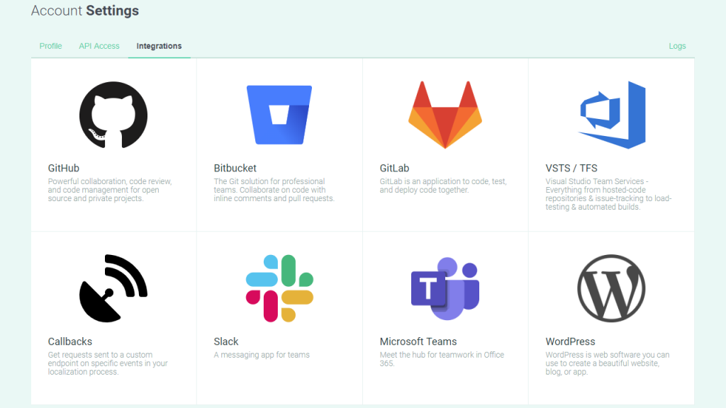Select the GitLab fox icon
Screen dimensions: 726x408
tap(445, 113)
